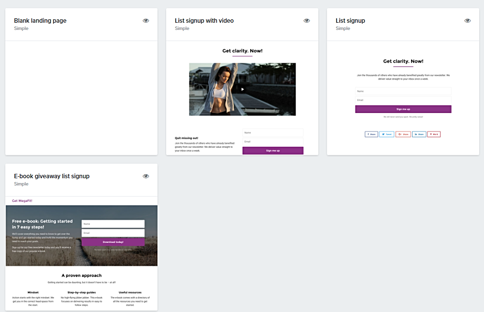Preview the Blank landing page template
484x312 pixels.
146,21
